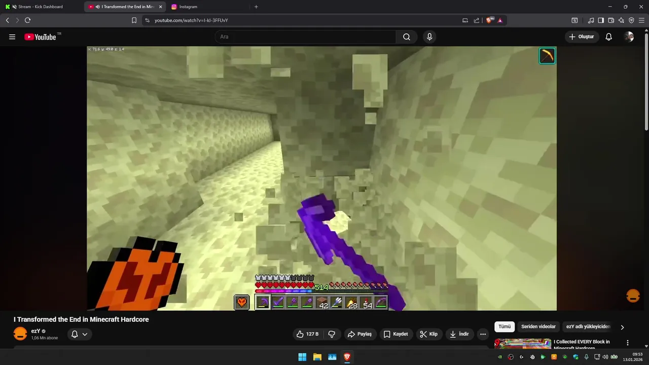
Task: Open the 'I Collected EVERY Block' thumbnail
Action: 523,344
